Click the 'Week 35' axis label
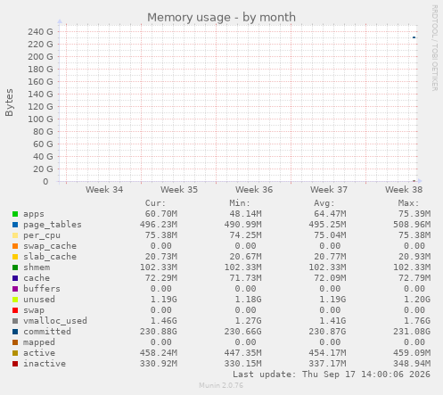 pyautogui.click(x=179, y=190)
